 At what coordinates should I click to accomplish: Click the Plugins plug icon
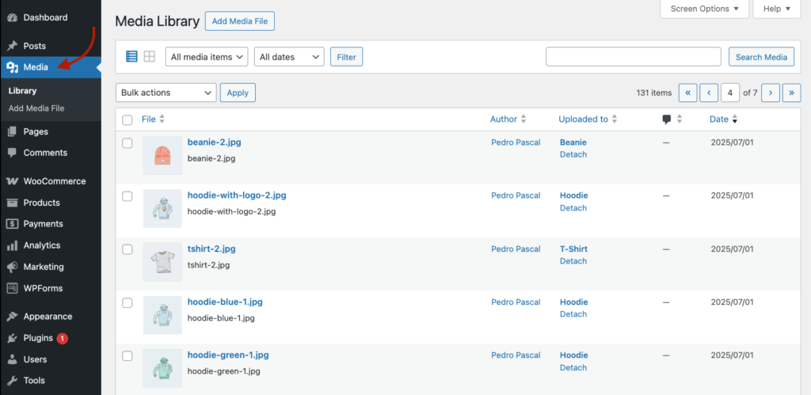(13, 338)
